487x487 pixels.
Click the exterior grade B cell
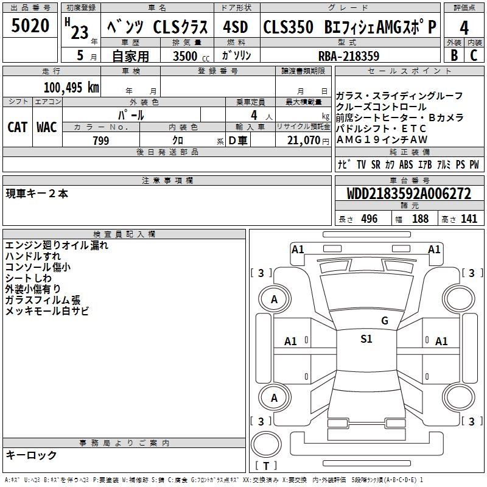pyautogui.click(x=454, y=55)
